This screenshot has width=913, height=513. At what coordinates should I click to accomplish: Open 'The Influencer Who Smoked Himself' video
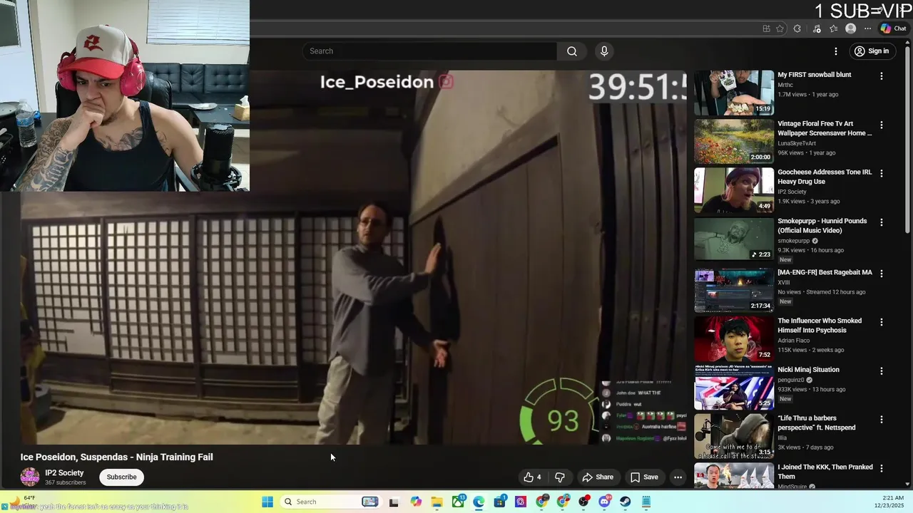coord(820,326)
